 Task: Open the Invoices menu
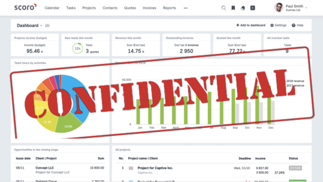[x=149, y=8]
